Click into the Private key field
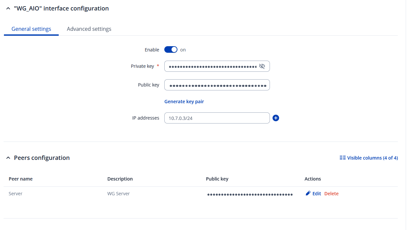 click(x=212, y=66)
